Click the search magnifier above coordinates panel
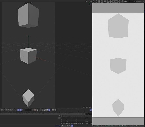 (60, 116)
